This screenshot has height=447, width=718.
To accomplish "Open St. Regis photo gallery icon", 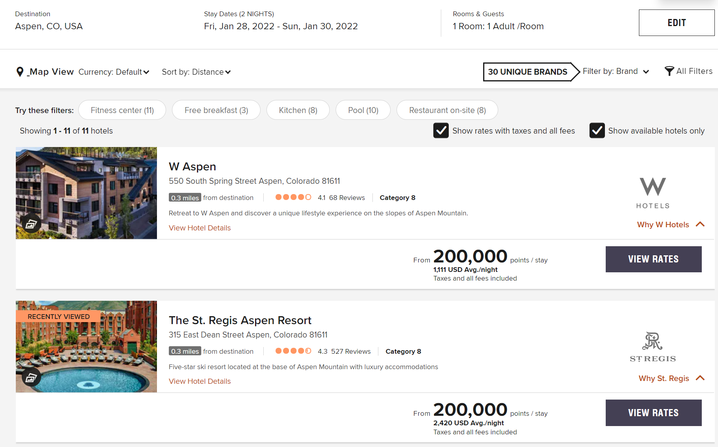I will [31, 378].
